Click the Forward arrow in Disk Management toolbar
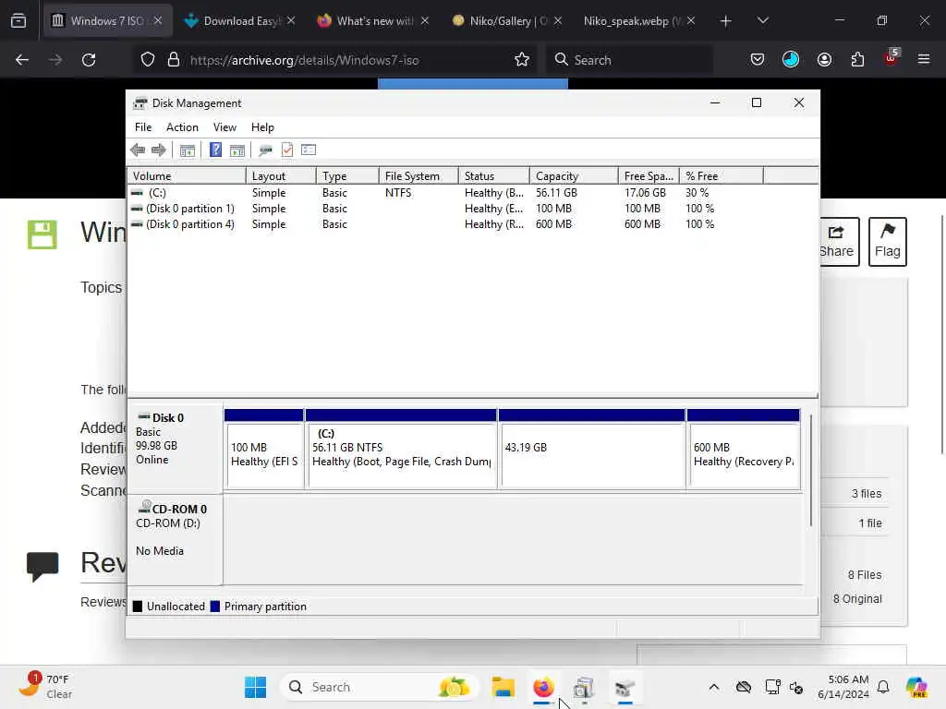 coord(159,150)
